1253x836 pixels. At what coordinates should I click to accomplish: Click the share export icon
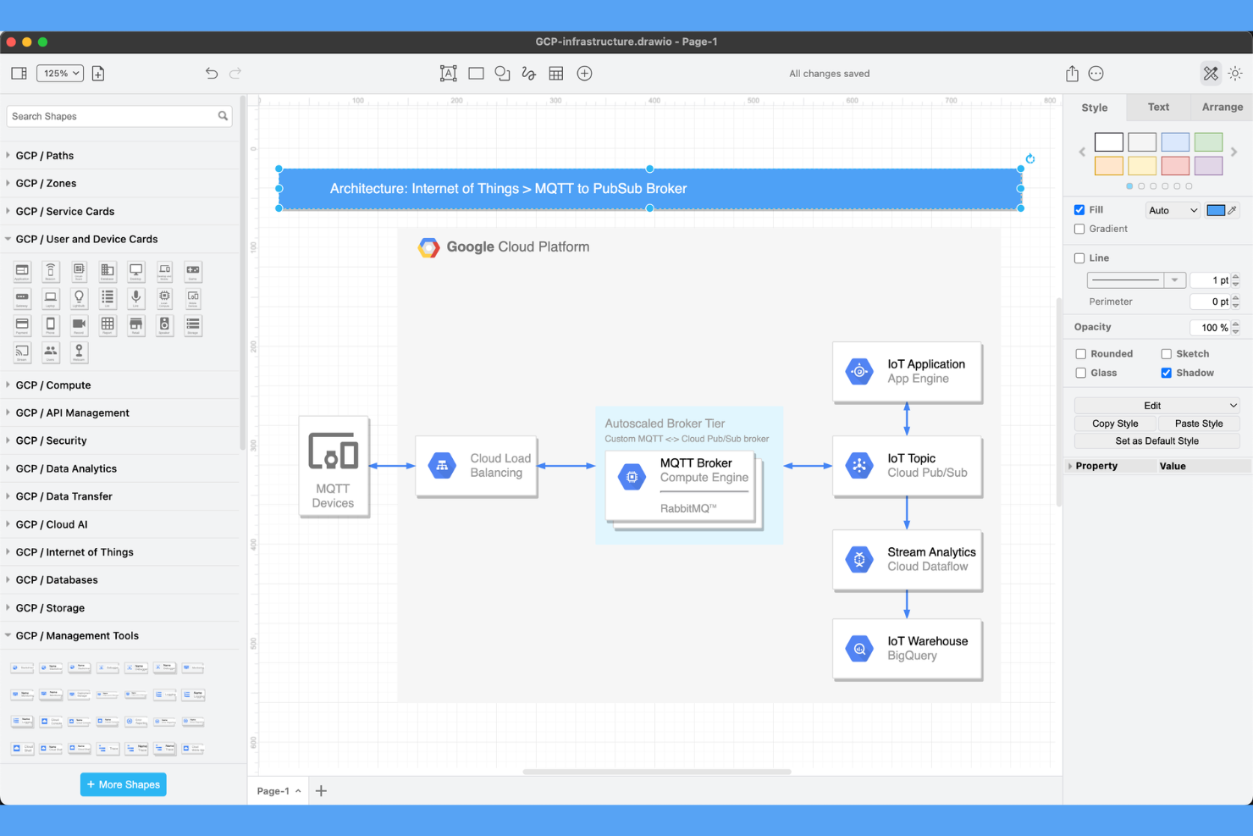pyautogui.click(x=1072, y=74)
